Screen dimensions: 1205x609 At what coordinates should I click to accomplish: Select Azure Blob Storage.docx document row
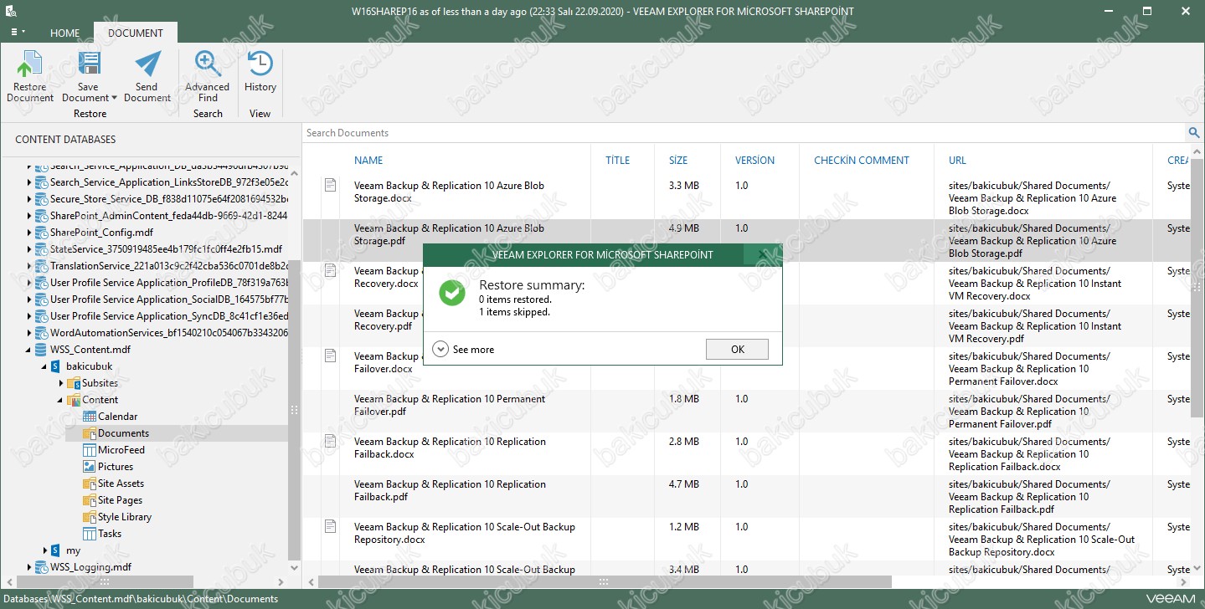click(x=745, y=198)
